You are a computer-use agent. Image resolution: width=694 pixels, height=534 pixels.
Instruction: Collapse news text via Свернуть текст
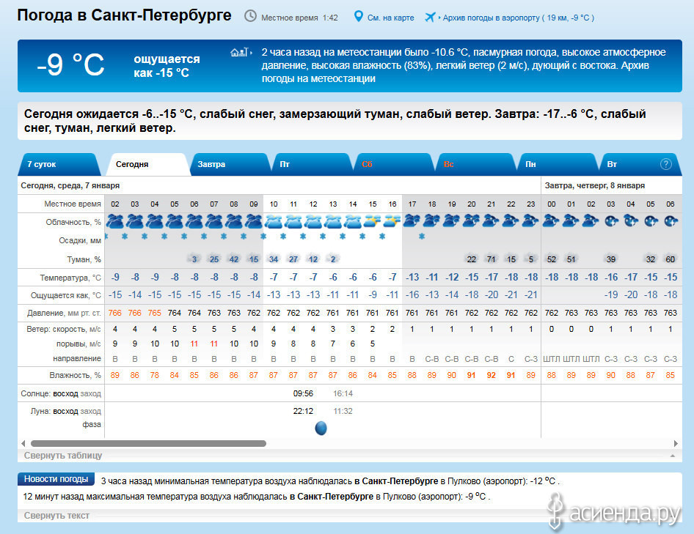click(56, 516)
